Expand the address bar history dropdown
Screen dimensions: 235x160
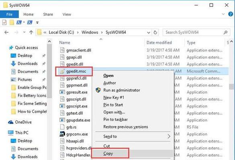coord(149,32)
